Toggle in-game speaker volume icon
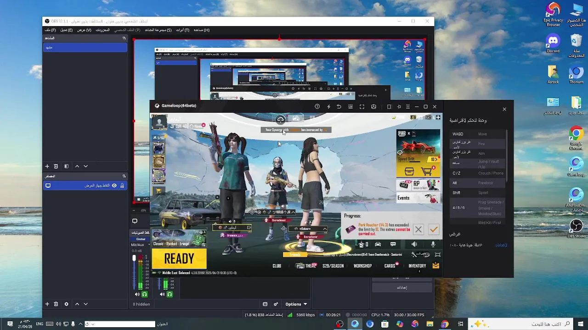The image size is (588, 330). 414,244
